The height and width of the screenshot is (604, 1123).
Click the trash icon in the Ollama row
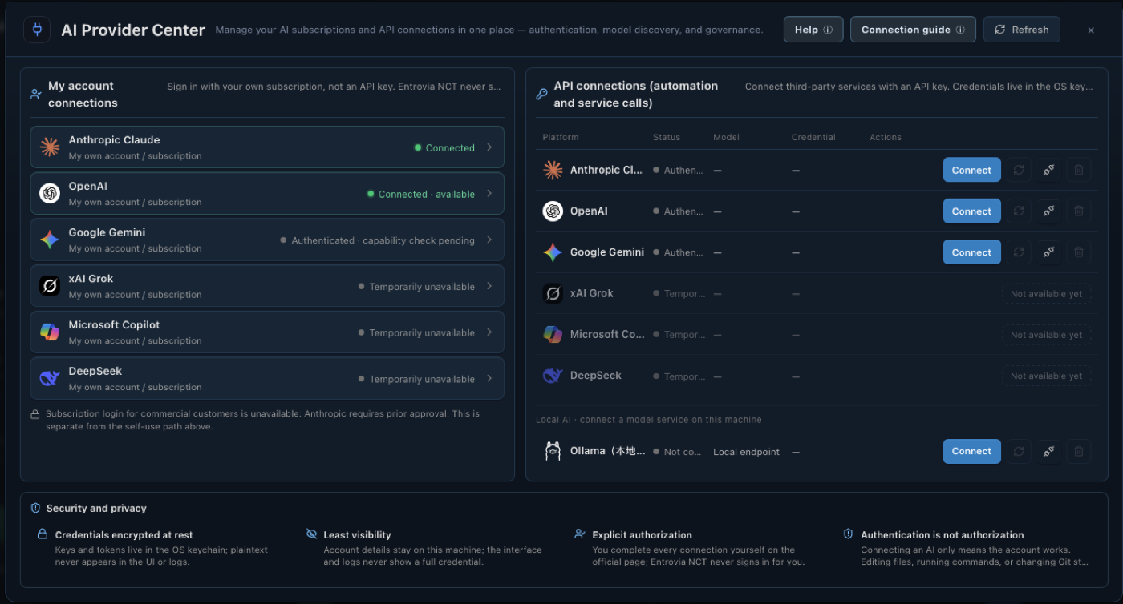(1079, 451)
